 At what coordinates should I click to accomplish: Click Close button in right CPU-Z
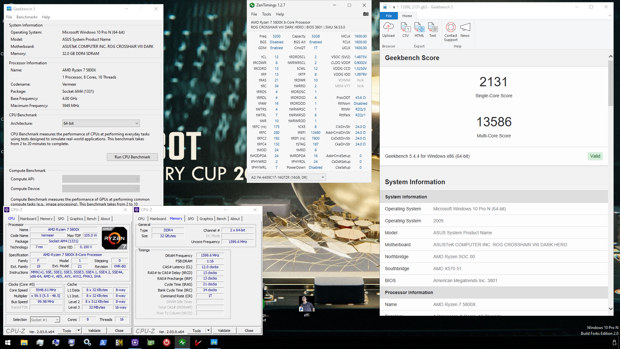pos(249,331)
